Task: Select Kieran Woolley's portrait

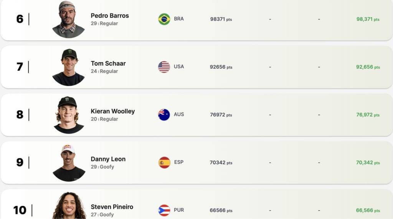Action: pyautogui.click(x=69, y=115)
